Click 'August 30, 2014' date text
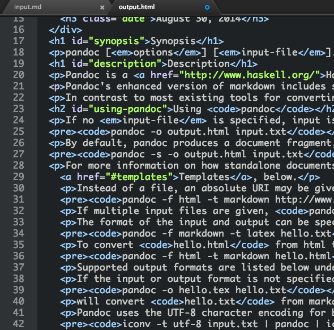This screenshot has width=334, height=330. click(x=199, y=19)
